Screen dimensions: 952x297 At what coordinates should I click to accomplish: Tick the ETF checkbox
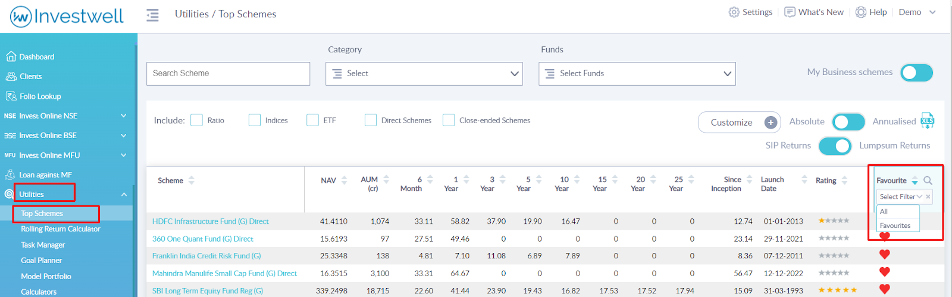coord(313,120)
